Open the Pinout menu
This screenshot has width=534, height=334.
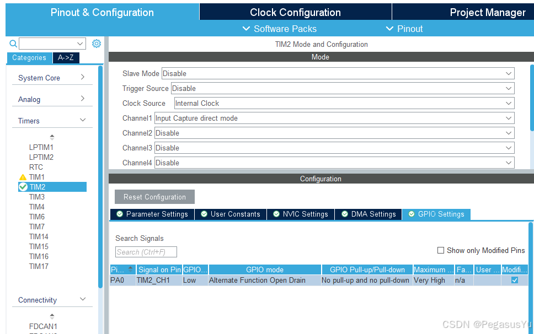(404, 29)
